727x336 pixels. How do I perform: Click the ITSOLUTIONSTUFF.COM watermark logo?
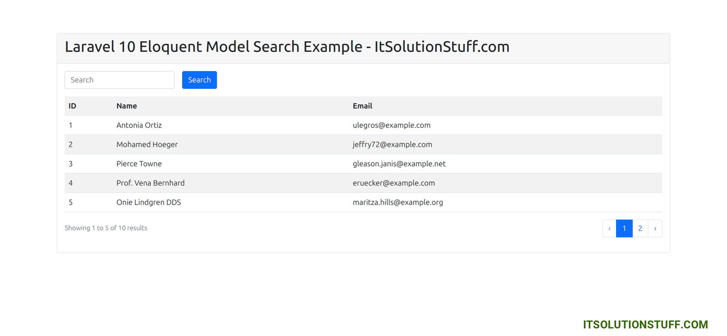(645, 325)
